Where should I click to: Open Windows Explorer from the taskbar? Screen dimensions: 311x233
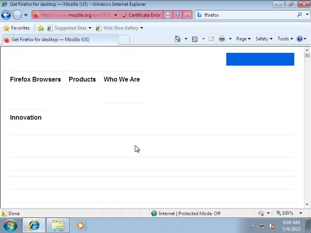[x=58, y=226]
